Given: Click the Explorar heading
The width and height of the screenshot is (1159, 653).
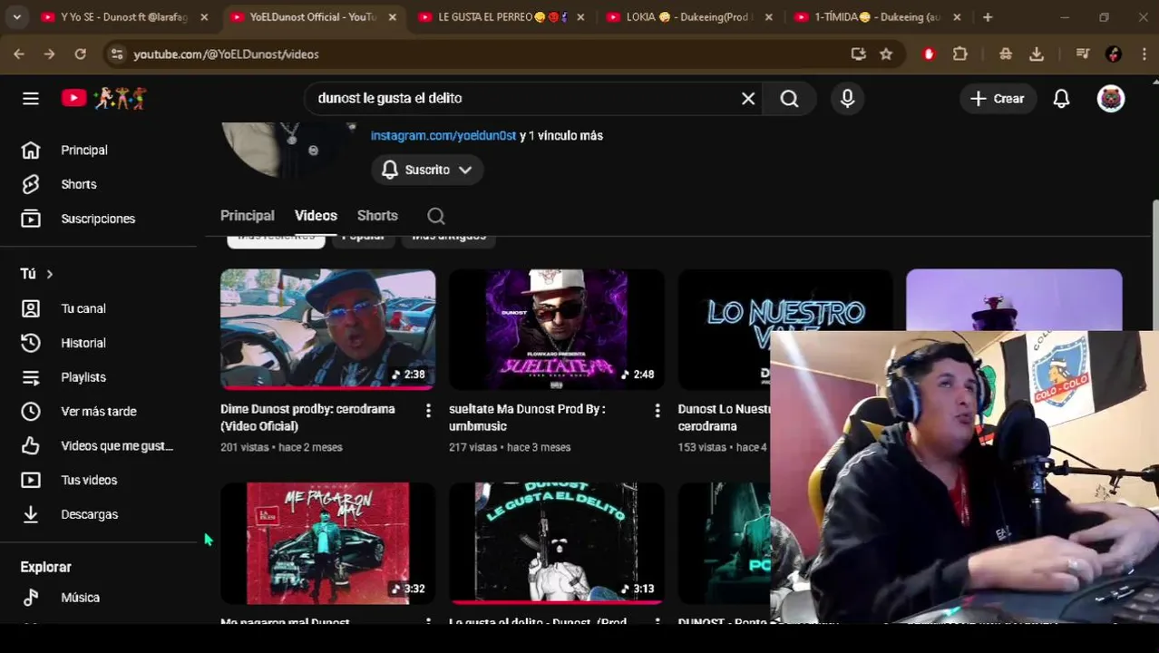Looking at the screenshot, I should click(46, 567).
